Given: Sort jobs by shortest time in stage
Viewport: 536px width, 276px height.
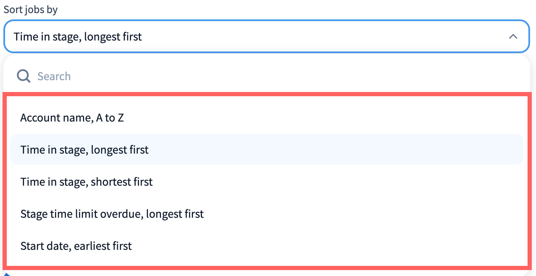Looking at the screenshot, I should click(87, 182).
